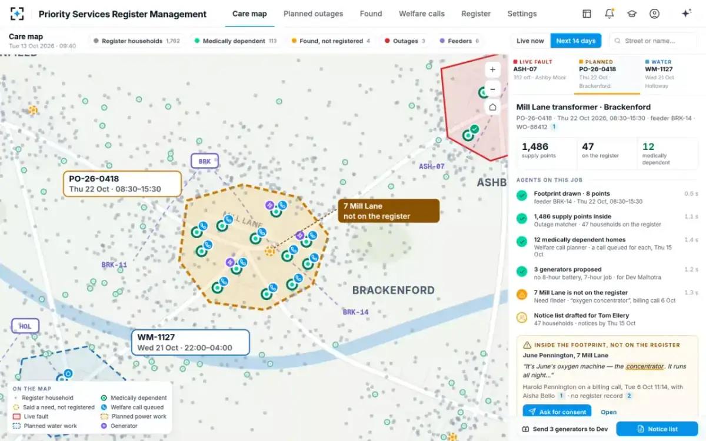Viewport: 706px width, 441px height.
Task: Click the WM-1127 map label
Action: click(x=190, y=342)
